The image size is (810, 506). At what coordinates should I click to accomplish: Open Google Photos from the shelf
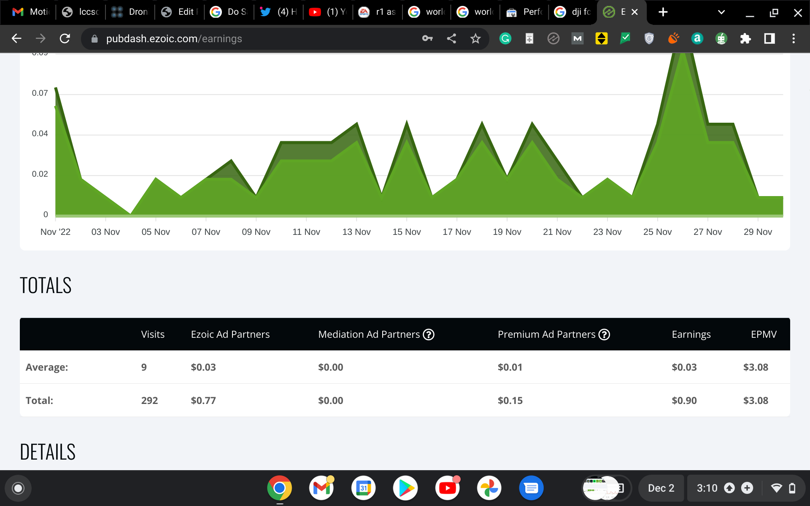pyautogui.click(x=489, y=488)
